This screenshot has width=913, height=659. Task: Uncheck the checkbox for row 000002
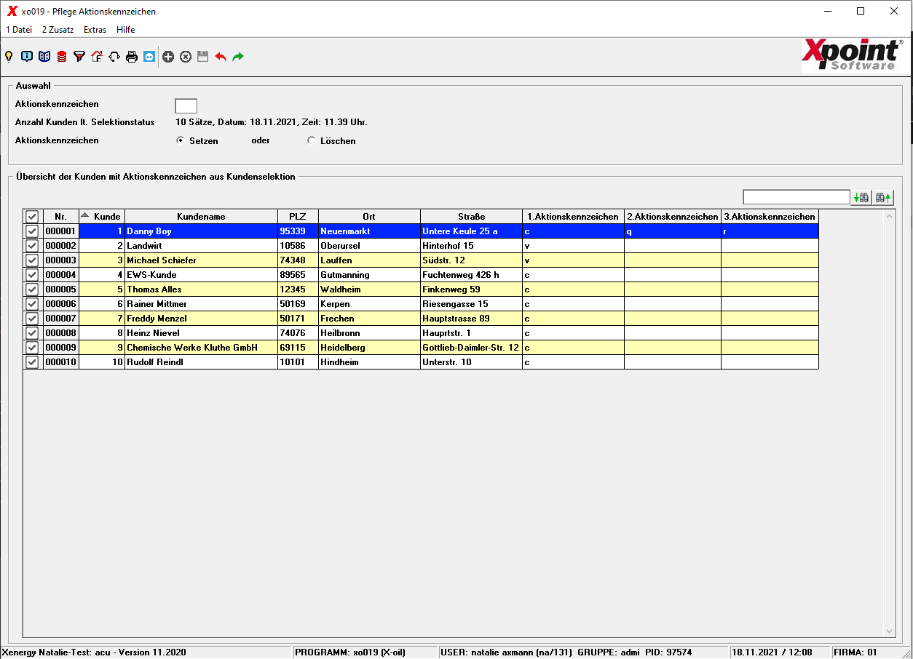tap(32, 246)
